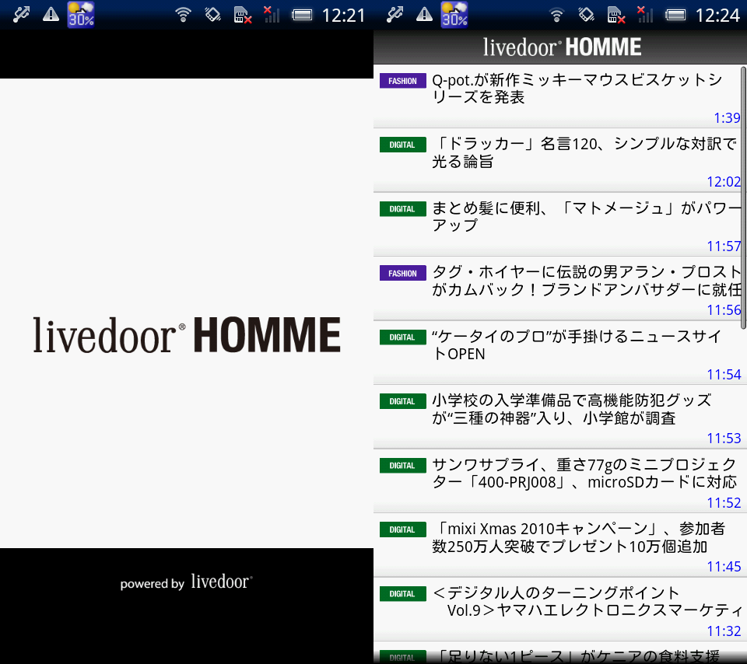
Task: Open the 小学校の入学準備品 防犯グッズ article
Action: [560, 417]
